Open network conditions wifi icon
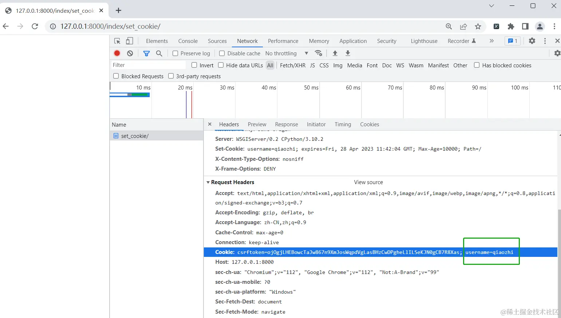Viewport: 561px width, 318px height. tap(319, 53)
